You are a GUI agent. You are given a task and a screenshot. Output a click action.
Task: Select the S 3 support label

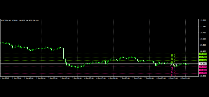tap(173, 75)
